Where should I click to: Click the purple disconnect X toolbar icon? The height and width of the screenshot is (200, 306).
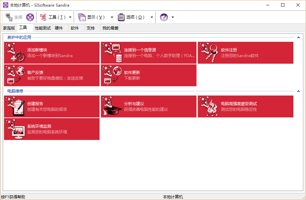(x=30, y=17)
